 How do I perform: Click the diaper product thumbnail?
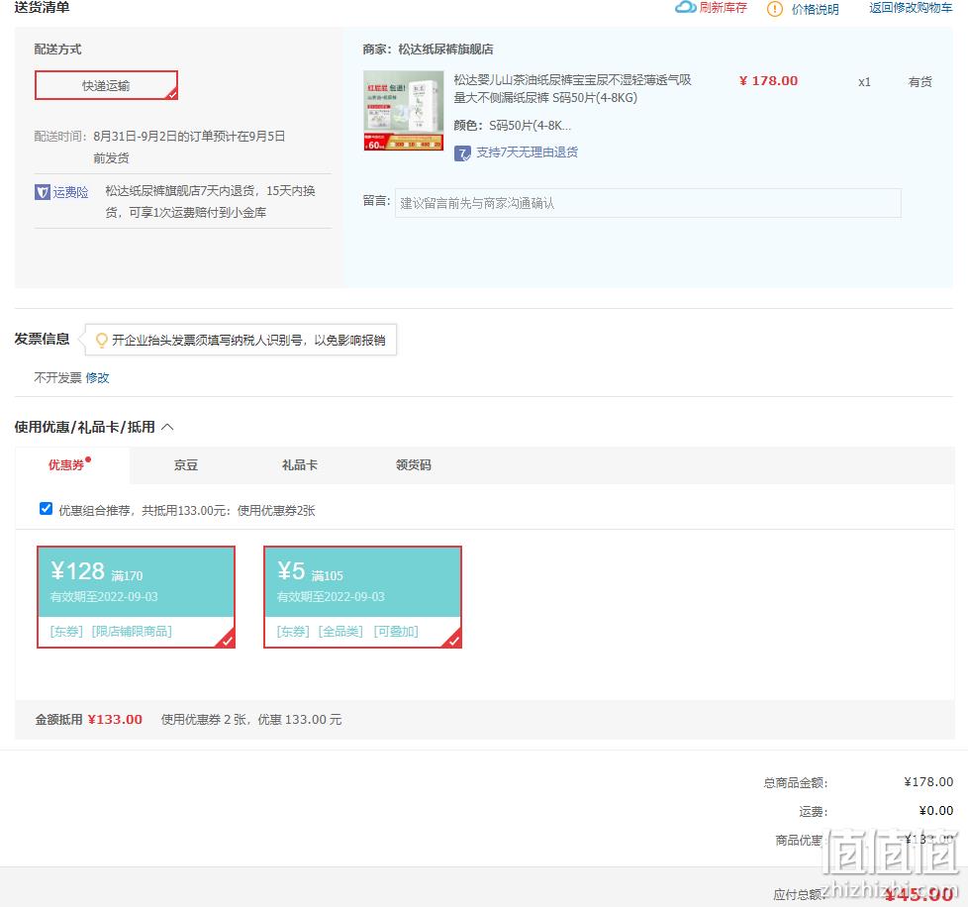[403, 111]
